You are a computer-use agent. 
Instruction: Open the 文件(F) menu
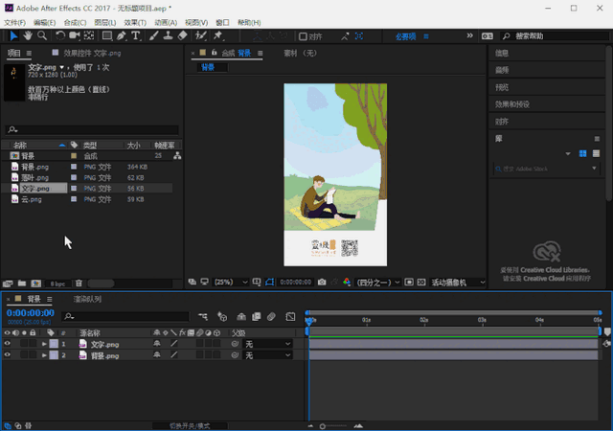(x=15, y=22)
